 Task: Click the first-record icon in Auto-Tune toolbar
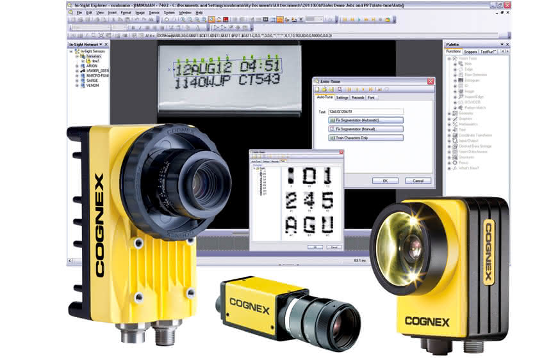click(349, 89)
